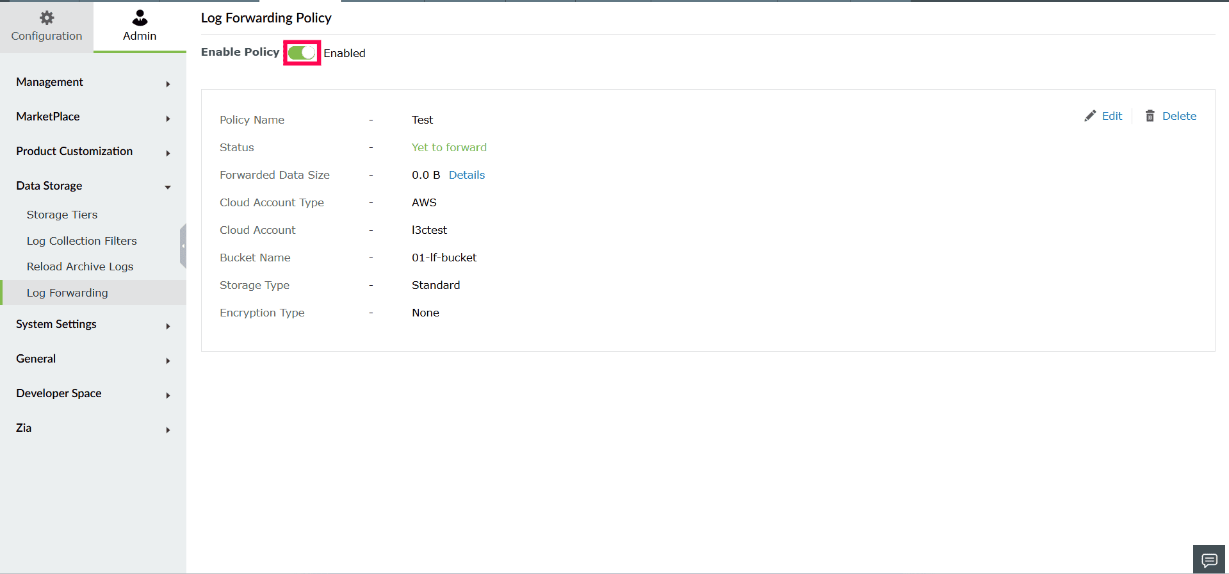Open Storage Tiers in the sidebar

(62, 215)
